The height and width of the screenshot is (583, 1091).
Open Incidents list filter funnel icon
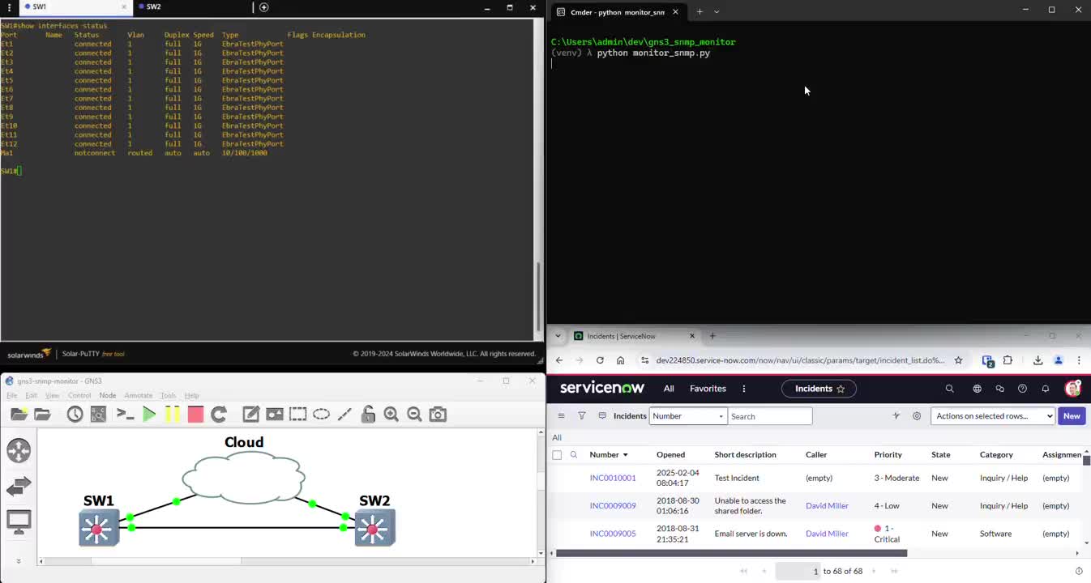click(x=581, y=415)
